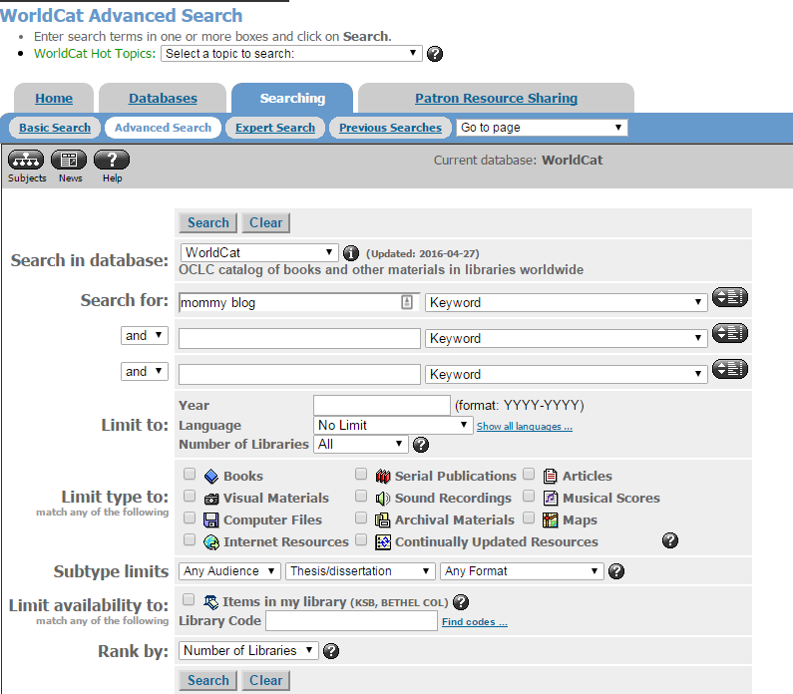Click help icon beside Hot Topics dropdown
The width and height of the screenshot is (793, 694).
(x=435, y=54)
